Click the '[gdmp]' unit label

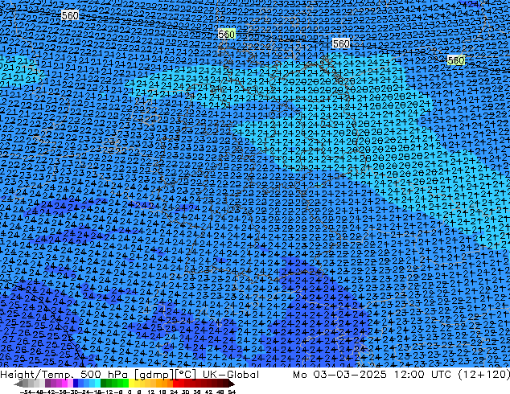pyautogui.click(x=154, y=375)
